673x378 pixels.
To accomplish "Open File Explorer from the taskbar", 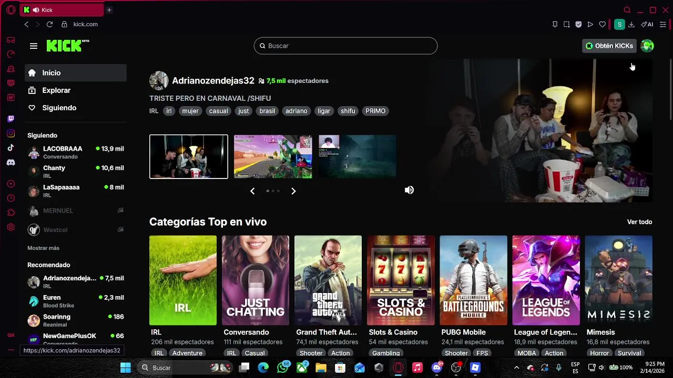I will [321, 367].
